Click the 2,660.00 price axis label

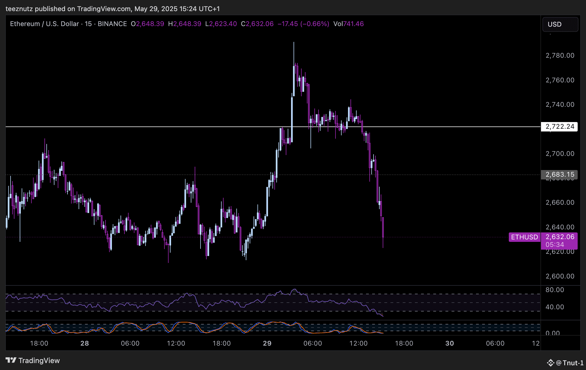tap(560, 202)
